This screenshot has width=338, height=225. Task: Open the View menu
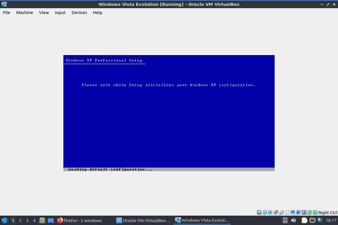coord(44,13)
